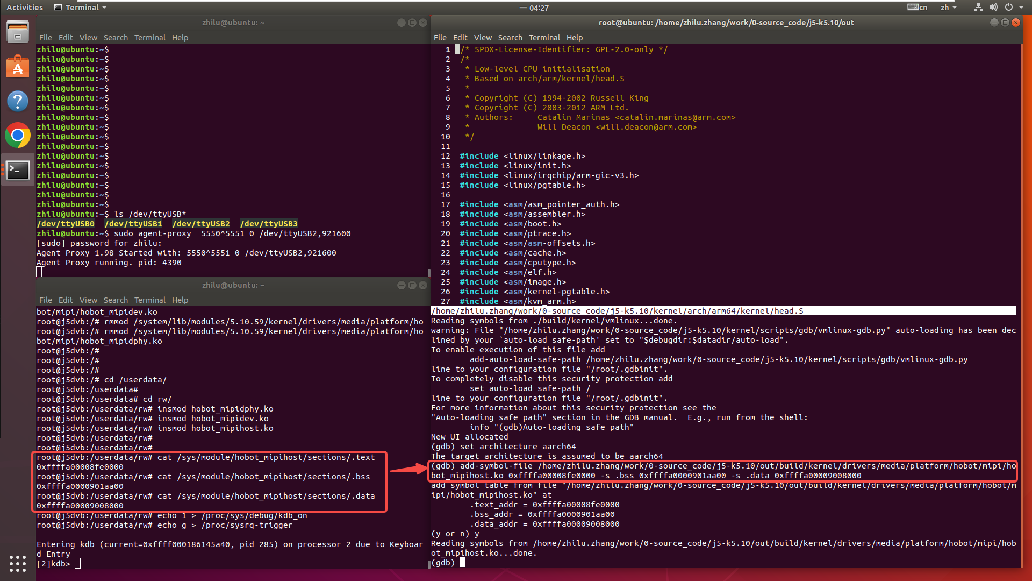Viewport: 1032px width, 581px height.
Task: Open Terminal menu in root@ubuntu terminal
Action: (x=544, y=38)
